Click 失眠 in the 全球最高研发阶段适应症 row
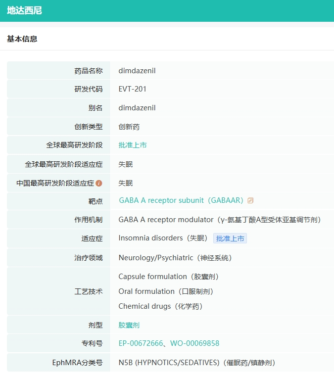 coord(126,164)
